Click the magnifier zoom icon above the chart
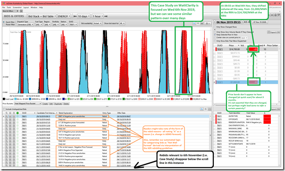Screen dimensions: 285x171 (194, 23)
